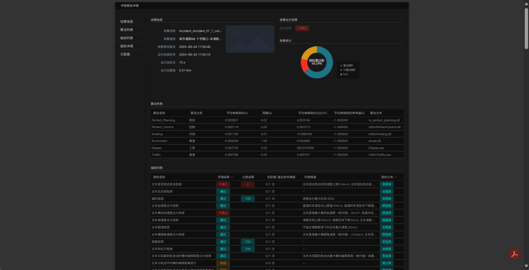
Task: Click the 不通过 overall result badge
Action: click(x=302, y=28)
